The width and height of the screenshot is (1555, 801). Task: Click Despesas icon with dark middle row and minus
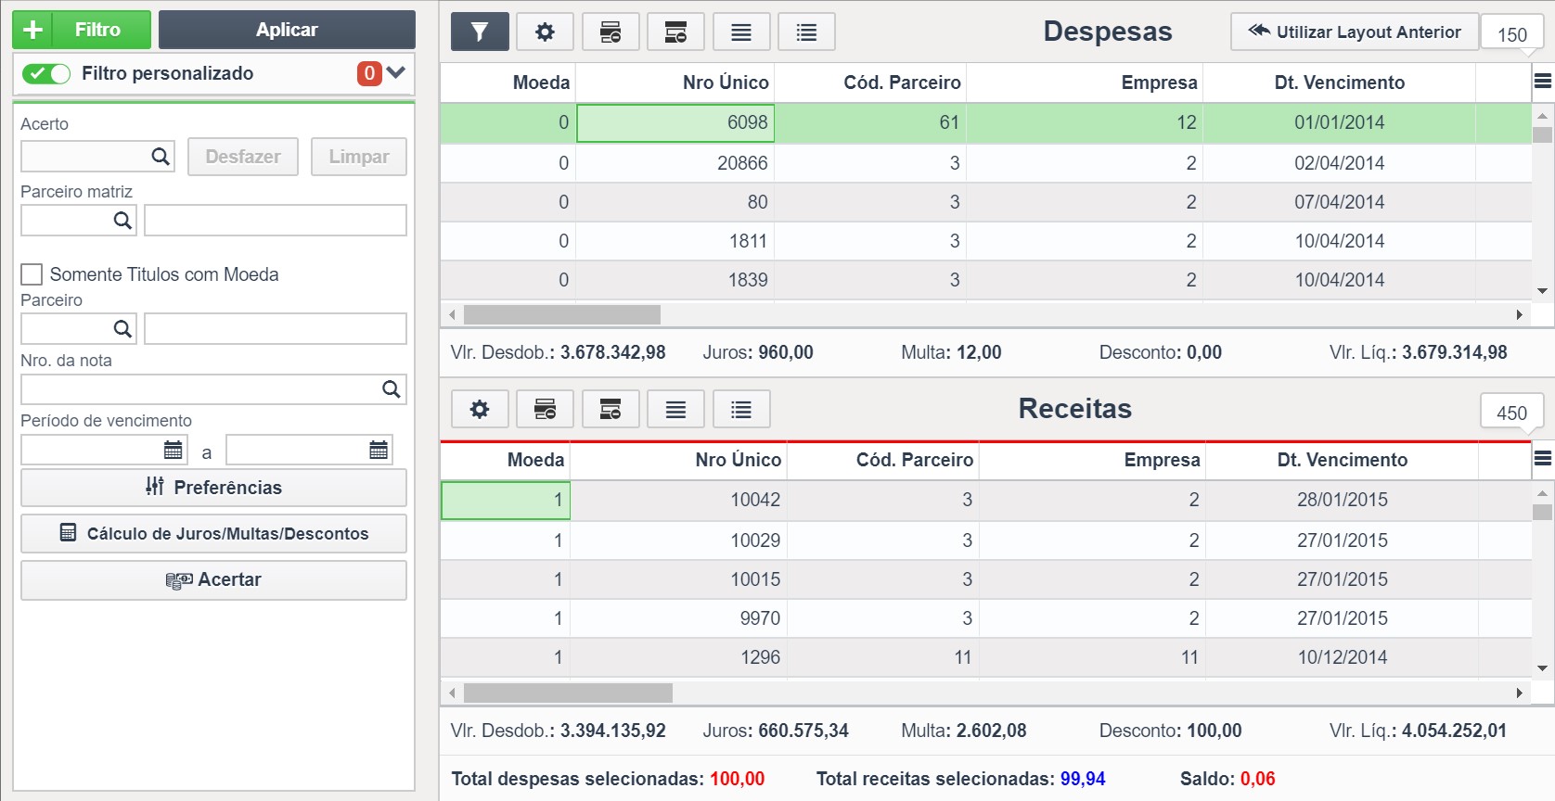click(610, 32)
